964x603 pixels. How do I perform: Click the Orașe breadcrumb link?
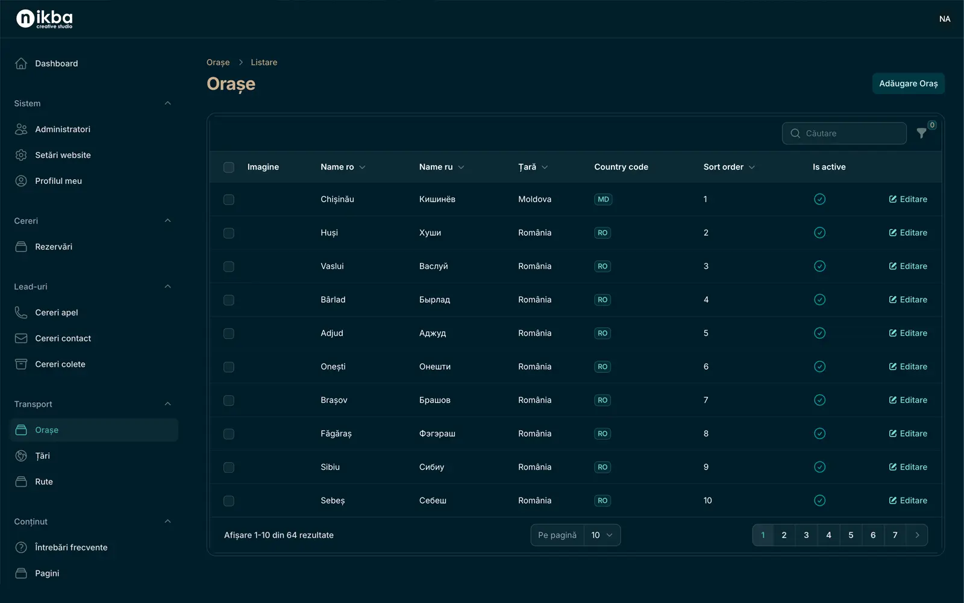(x=218, y=62)
